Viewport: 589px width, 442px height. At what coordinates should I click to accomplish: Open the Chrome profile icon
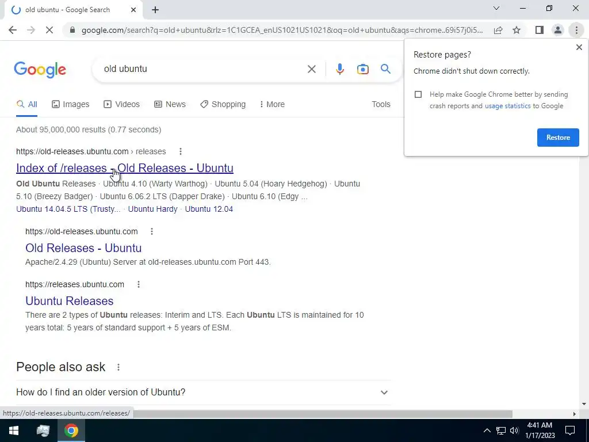tap(558, 30)
